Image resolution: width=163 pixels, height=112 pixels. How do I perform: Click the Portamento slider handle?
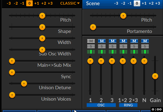point(93,27)
